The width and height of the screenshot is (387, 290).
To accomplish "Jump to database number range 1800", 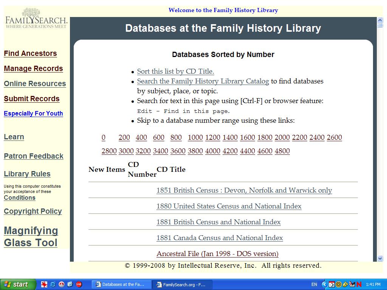I will [x=265, y=137].
